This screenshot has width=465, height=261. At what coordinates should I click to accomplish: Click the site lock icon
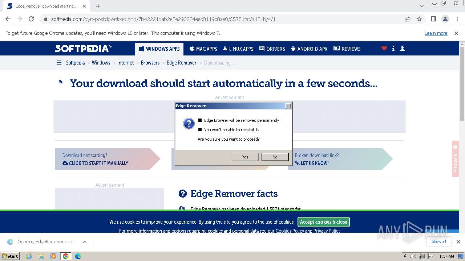click(x=46, y=19)
